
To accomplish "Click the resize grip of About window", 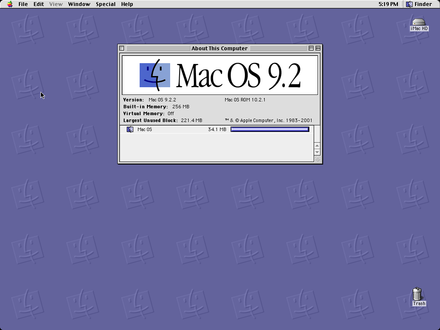I will click(x=318, y=159).
